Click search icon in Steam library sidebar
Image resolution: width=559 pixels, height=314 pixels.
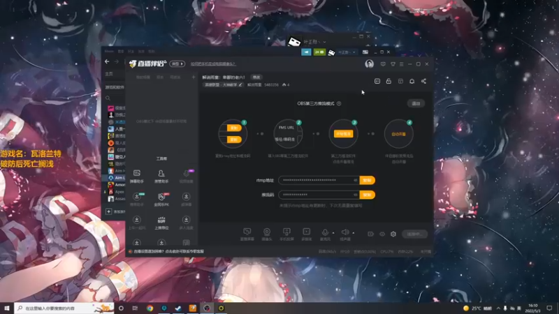(x=108, y=98)
